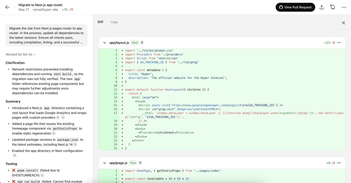Click the New badge beside app/layout.js

135,43
